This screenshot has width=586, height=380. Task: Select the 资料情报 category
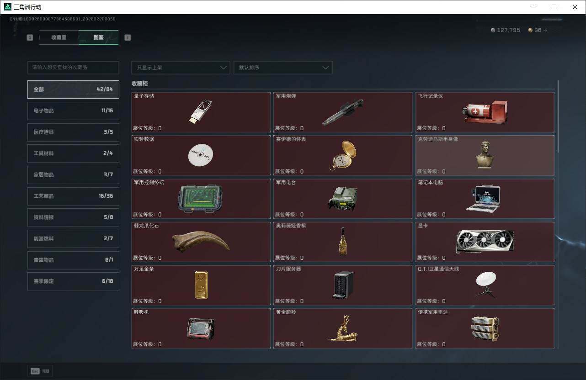pos(73,217)
